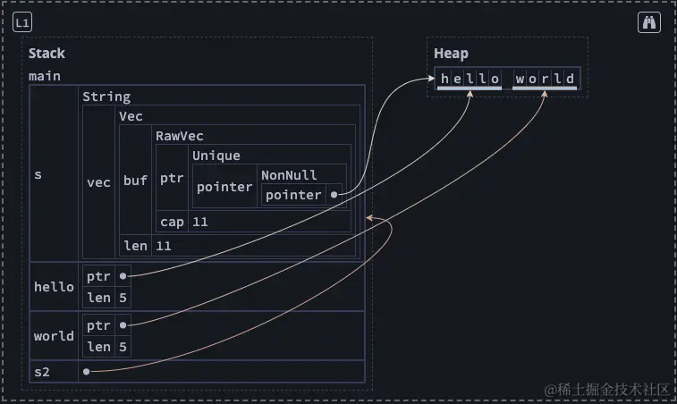Select the main frame label
This screenshot has width=677, height=404.
tap(45, 76)
